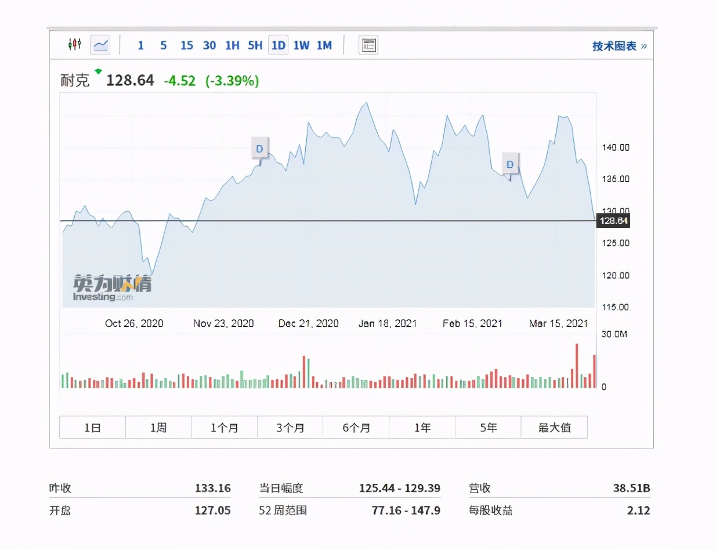The height and width of the screenshot is (550, 716).
Task: Show the 1周 range
Action: pos(158,428)
